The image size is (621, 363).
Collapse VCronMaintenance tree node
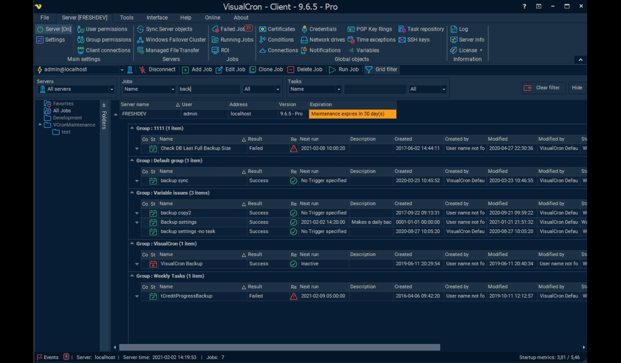tap(40, 125)
